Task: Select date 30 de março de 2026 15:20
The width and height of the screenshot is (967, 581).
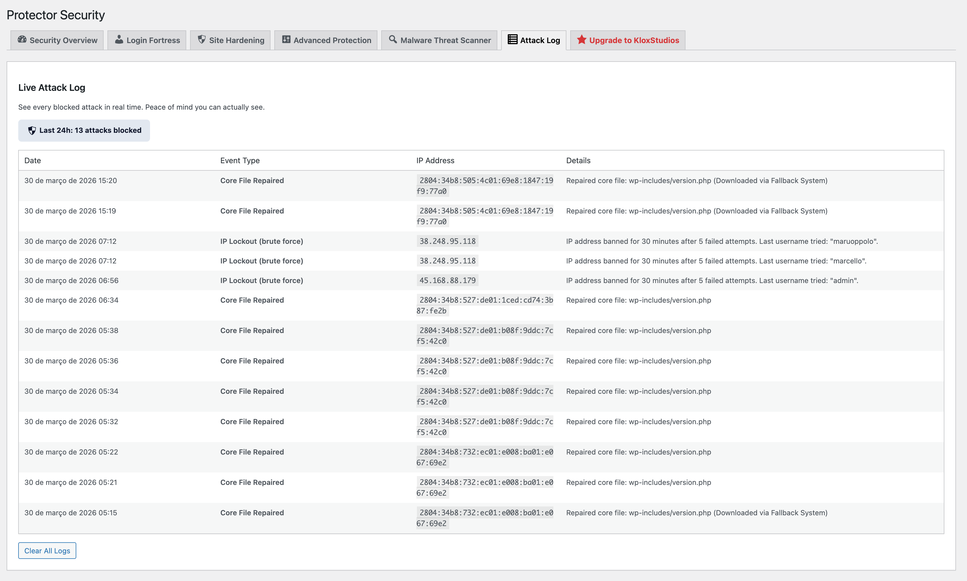Action: tap(70, 181)
